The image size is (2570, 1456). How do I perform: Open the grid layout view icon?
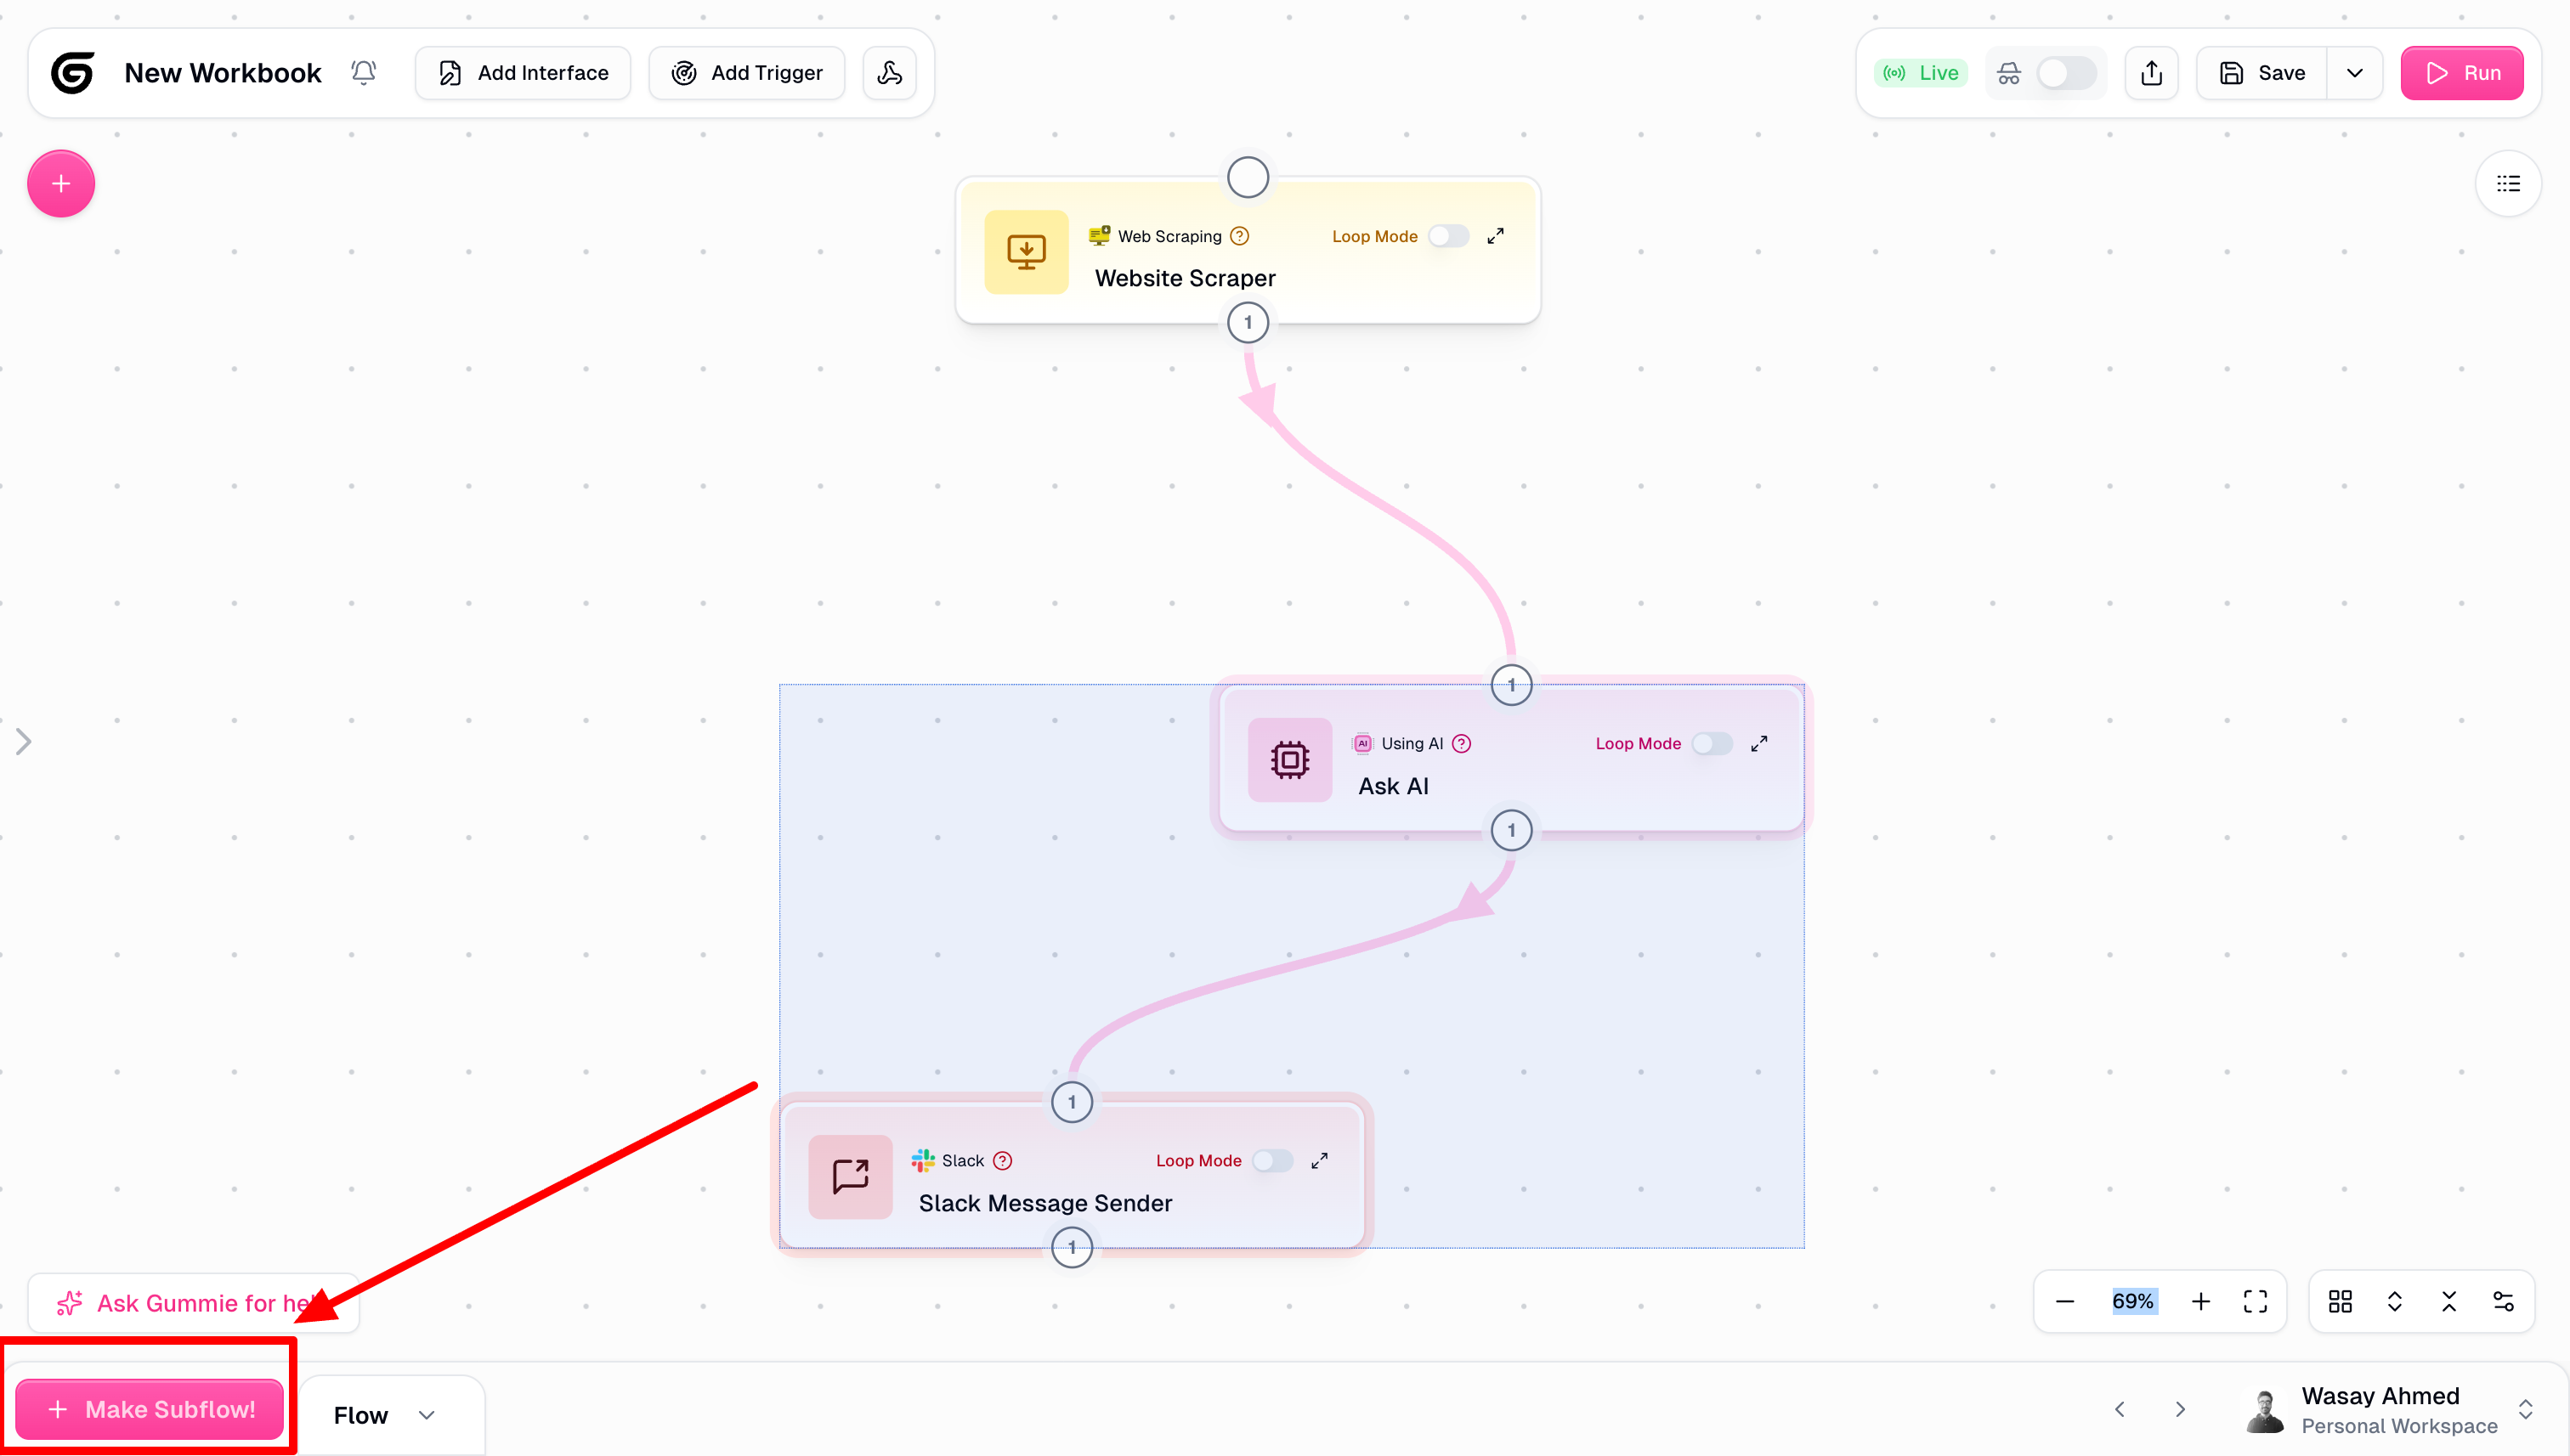[x=2340, y=1301]
